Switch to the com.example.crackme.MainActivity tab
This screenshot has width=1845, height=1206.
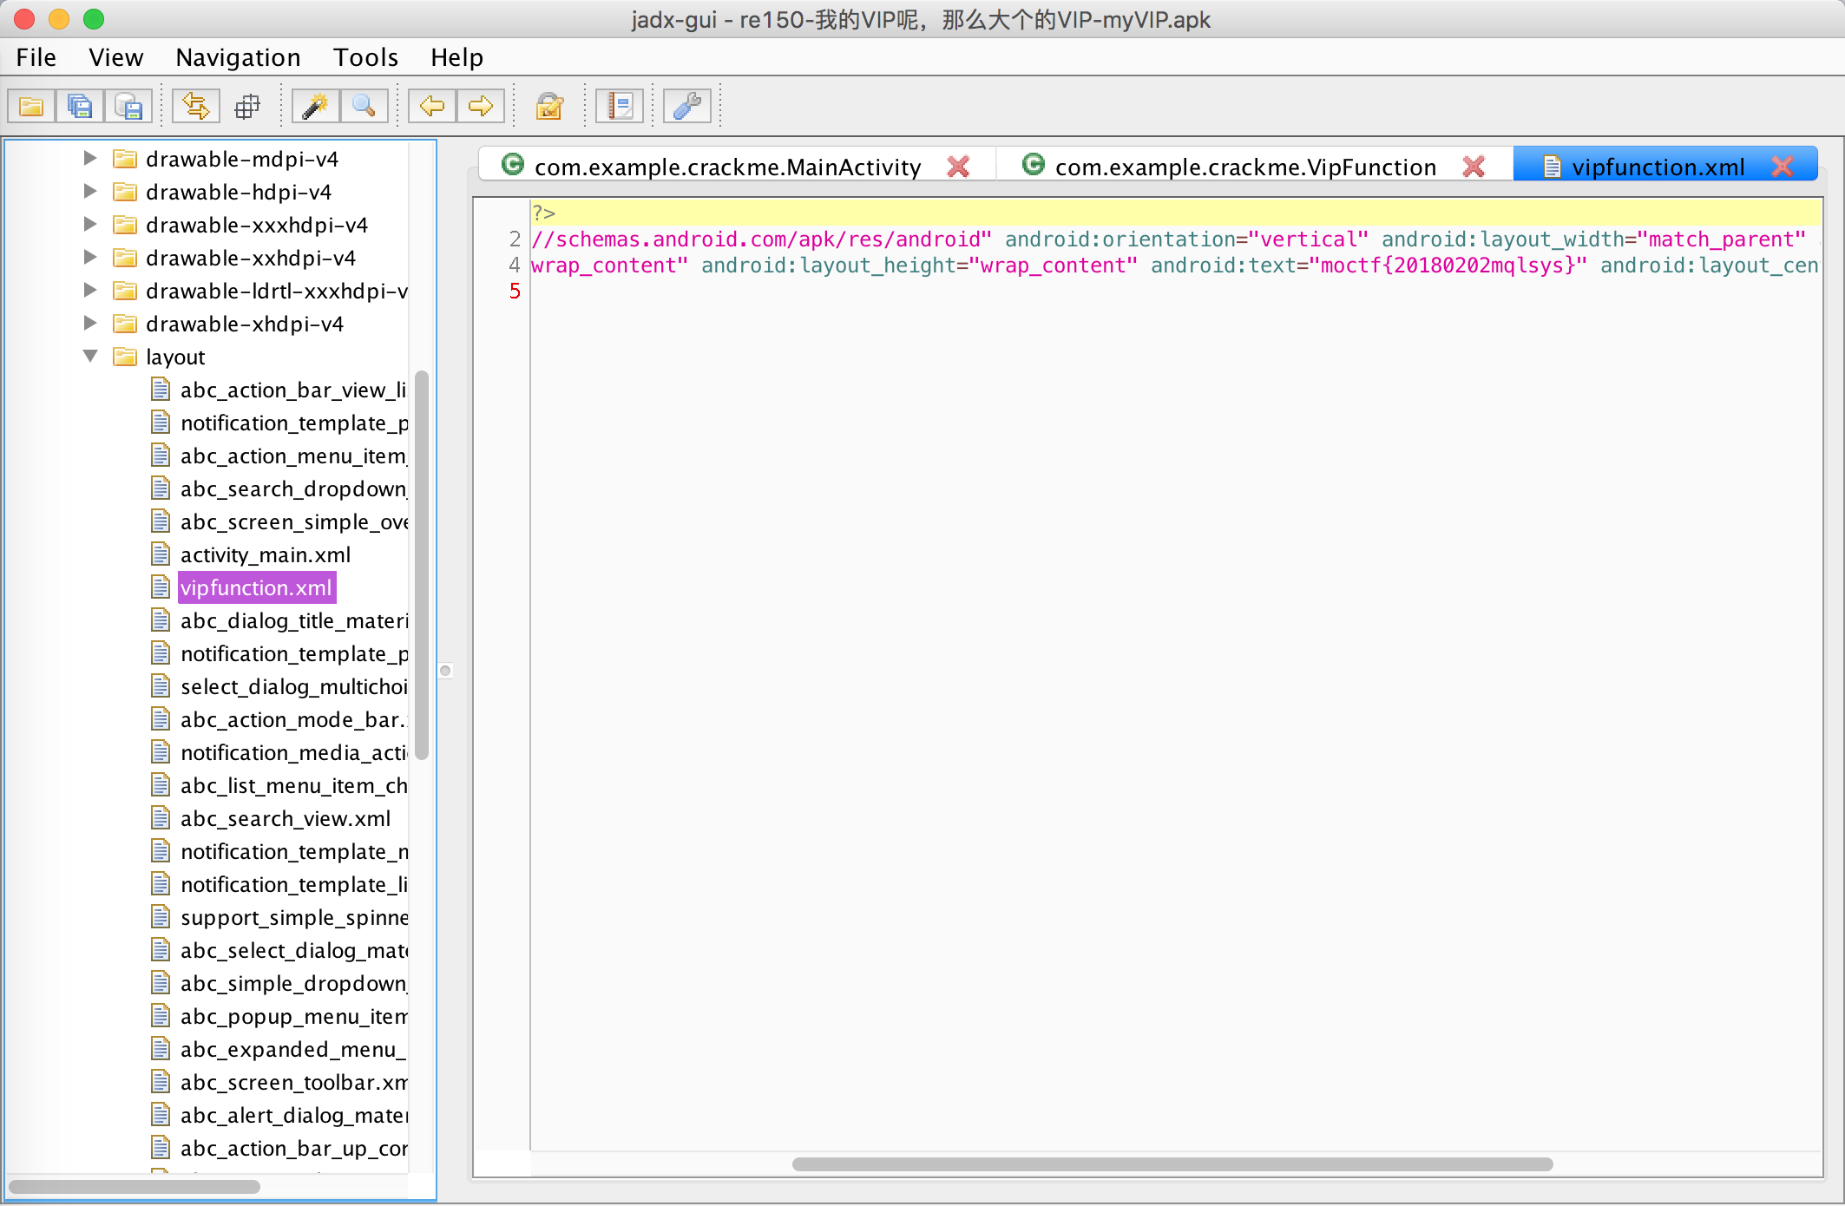tap(727, 167)
